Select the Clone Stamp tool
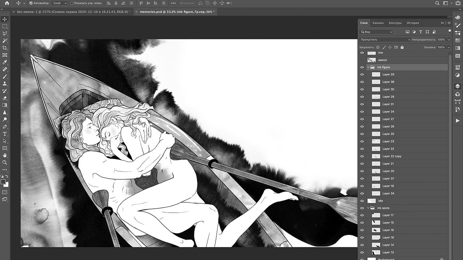Screen dimensions: 463x260 coord(5,84)
